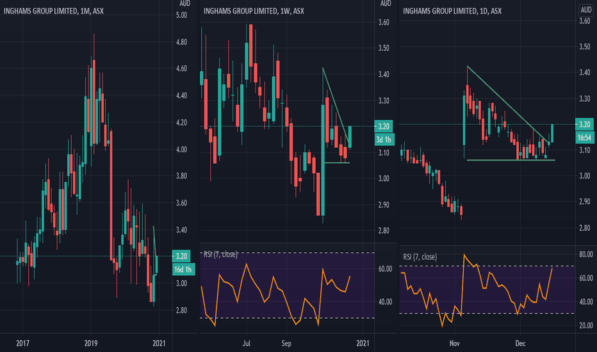Click the 3.60 price level on weekly axis
The height and width of the screenshot is (352, 597).
coord(384,22)
